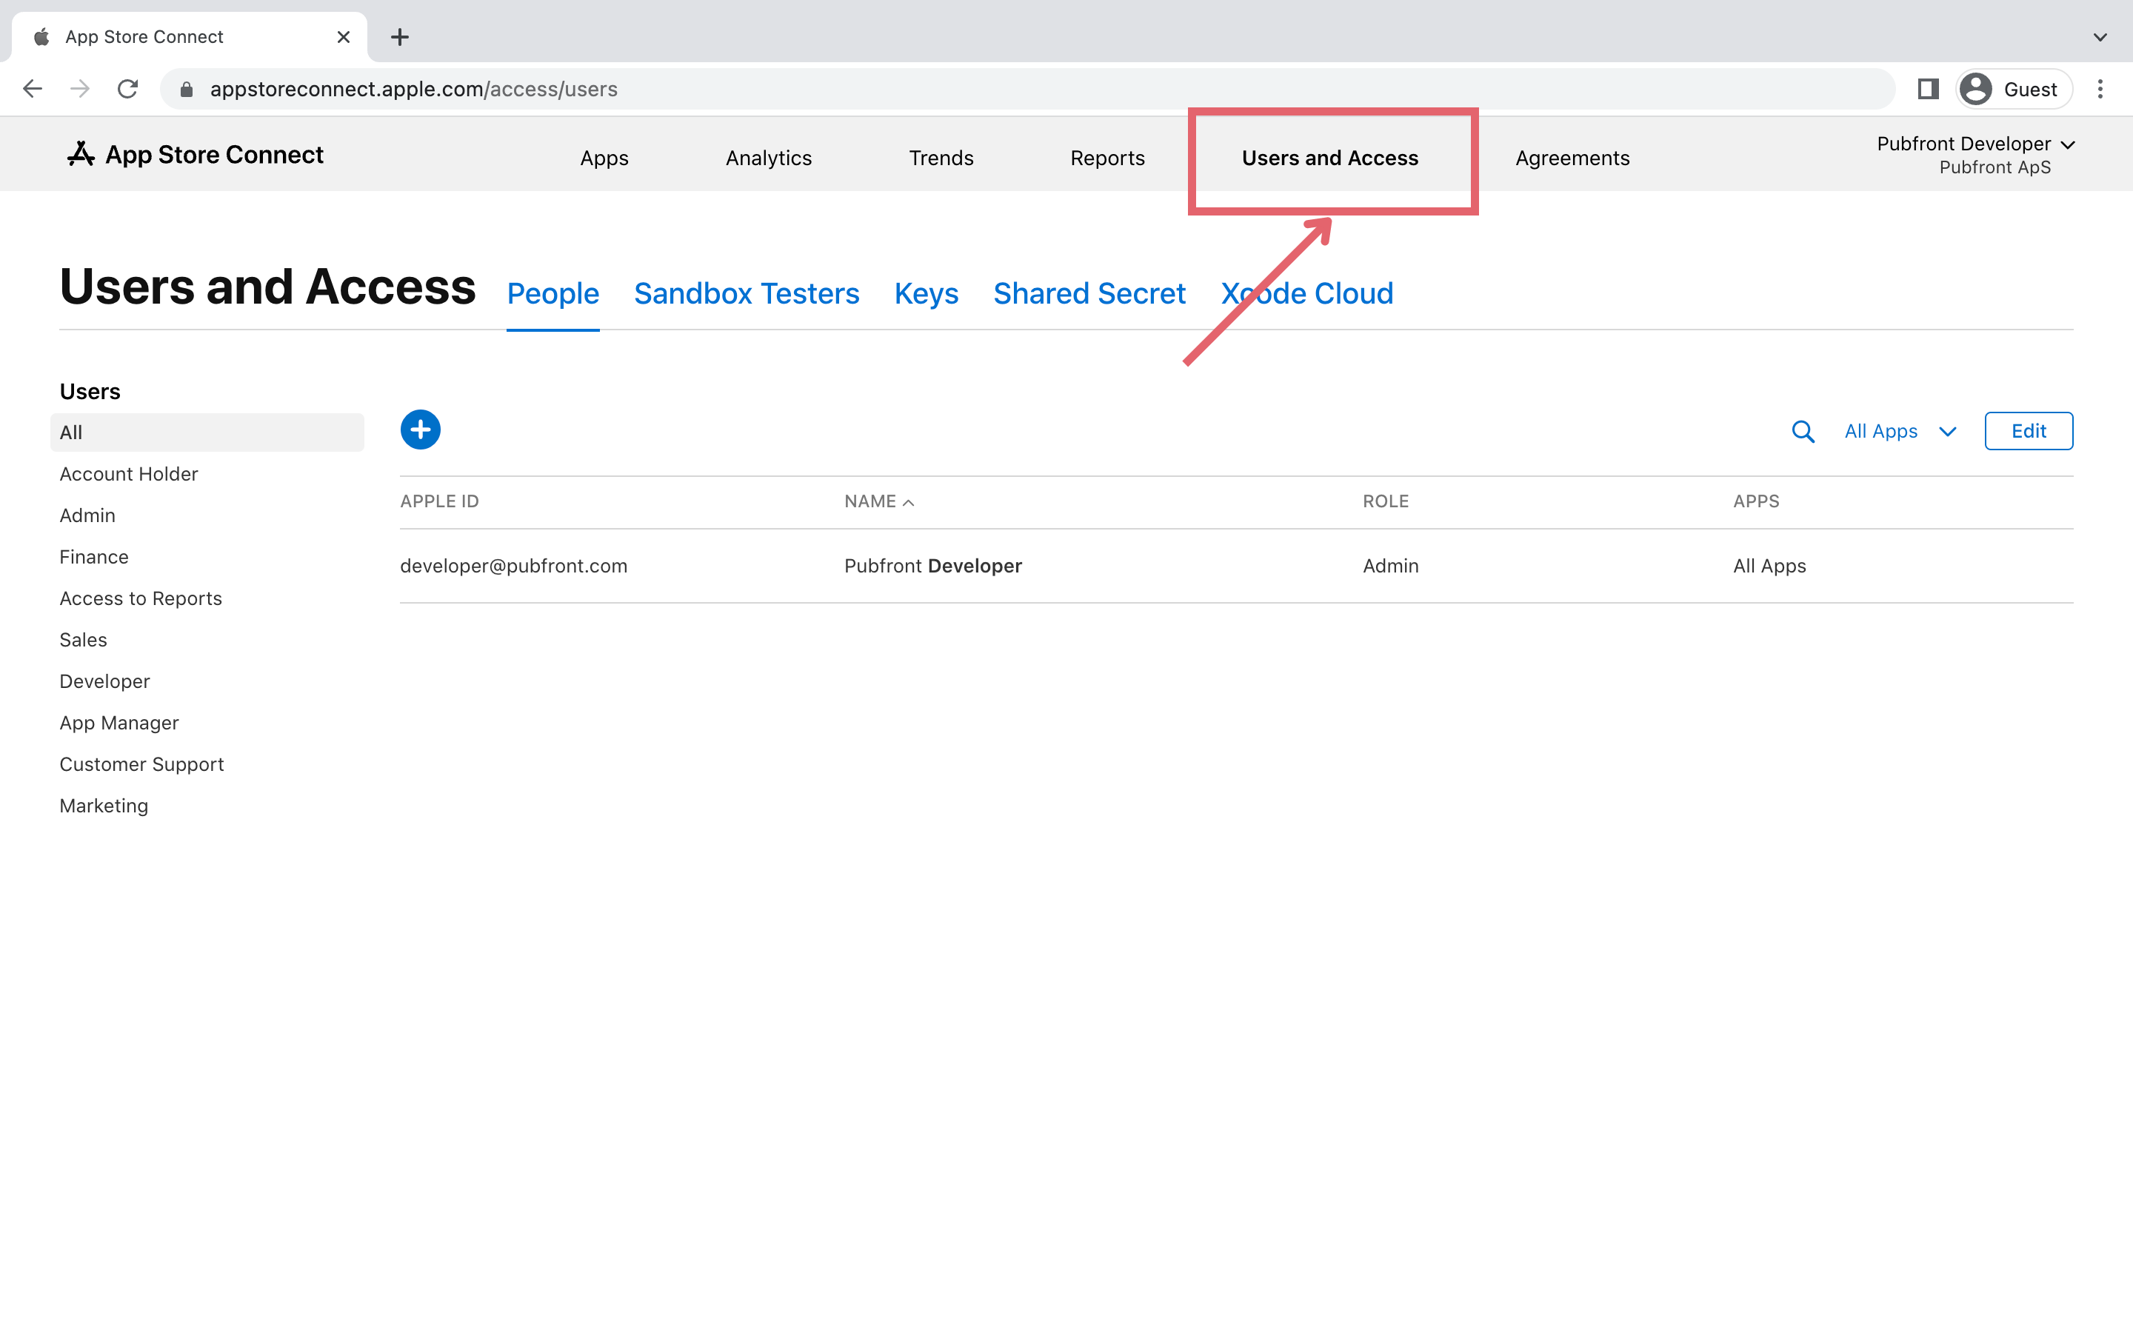2133x1333 pixels.
Task: Filter users by Access to Reports
Action: click(141, 598)
